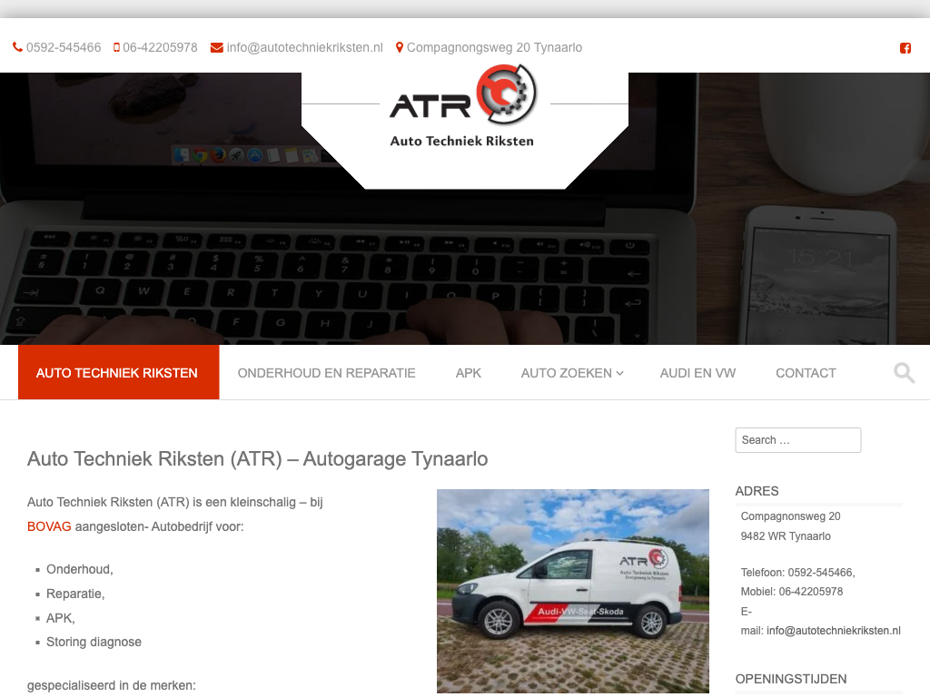Viewport: 930px width, 697px height.
Task: Open the ATR van photo
Action: [572, 590]
